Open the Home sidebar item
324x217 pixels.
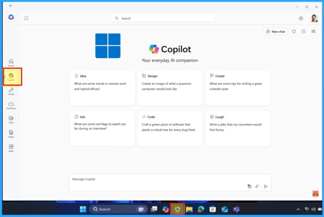[x=11, y=63]
